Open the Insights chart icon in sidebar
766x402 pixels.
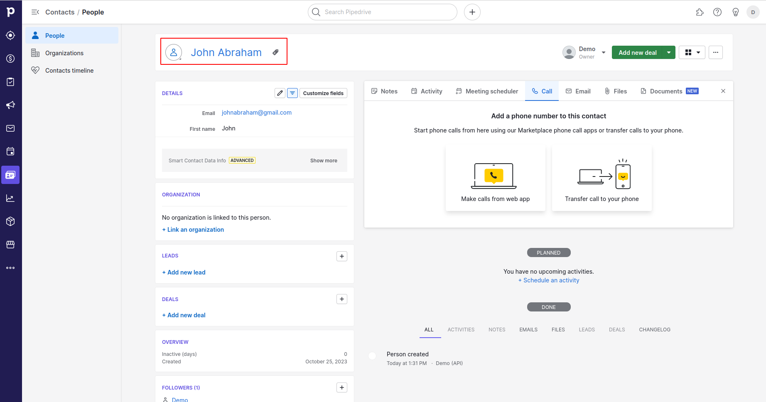(10, 198)
